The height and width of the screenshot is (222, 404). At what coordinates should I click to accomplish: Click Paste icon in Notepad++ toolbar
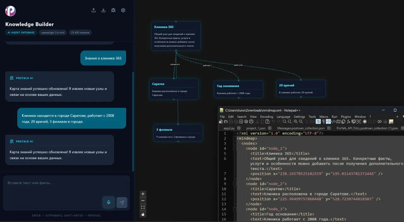tap(267, 121)
